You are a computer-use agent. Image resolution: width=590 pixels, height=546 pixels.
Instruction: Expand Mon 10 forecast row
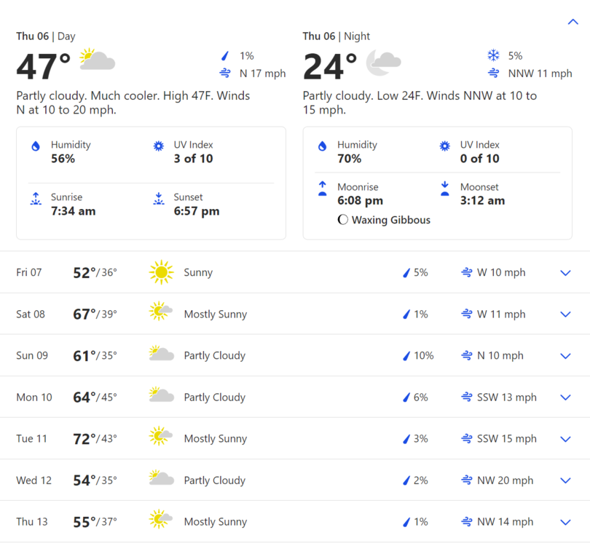click(x=565, y=397)
